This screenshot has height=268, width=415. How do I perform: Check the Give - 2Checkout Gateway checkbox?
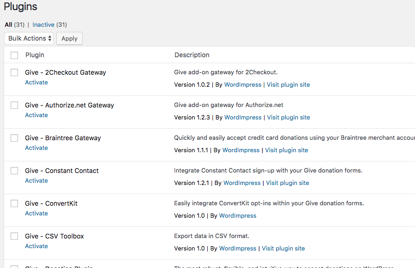pos(14,72)
